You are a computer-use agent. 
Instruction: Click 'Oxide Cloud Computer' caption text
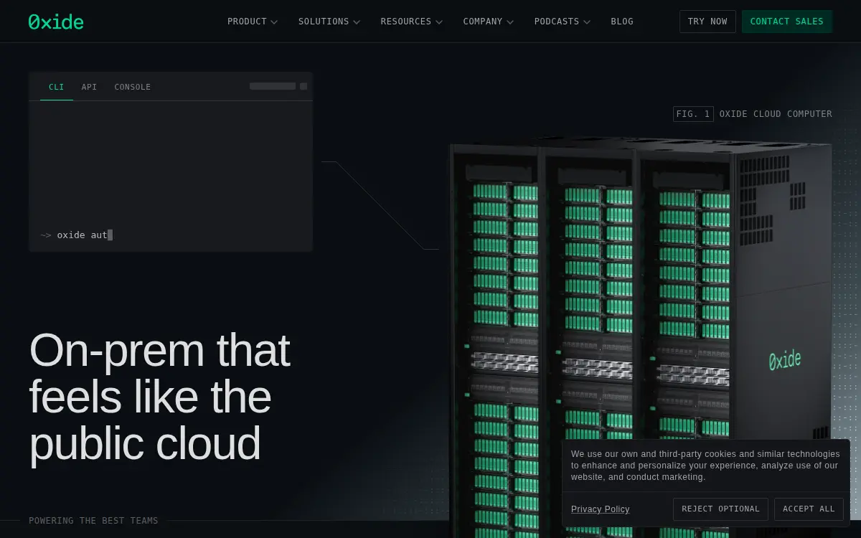pos(776,114)
